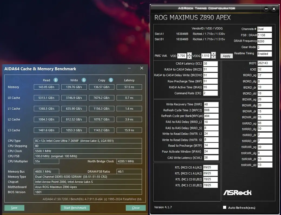Image resolution: width=281 pixels, height=215 pixels.
Task: Select the CAS# Latency (tCL) field
Action: (210, 63)
